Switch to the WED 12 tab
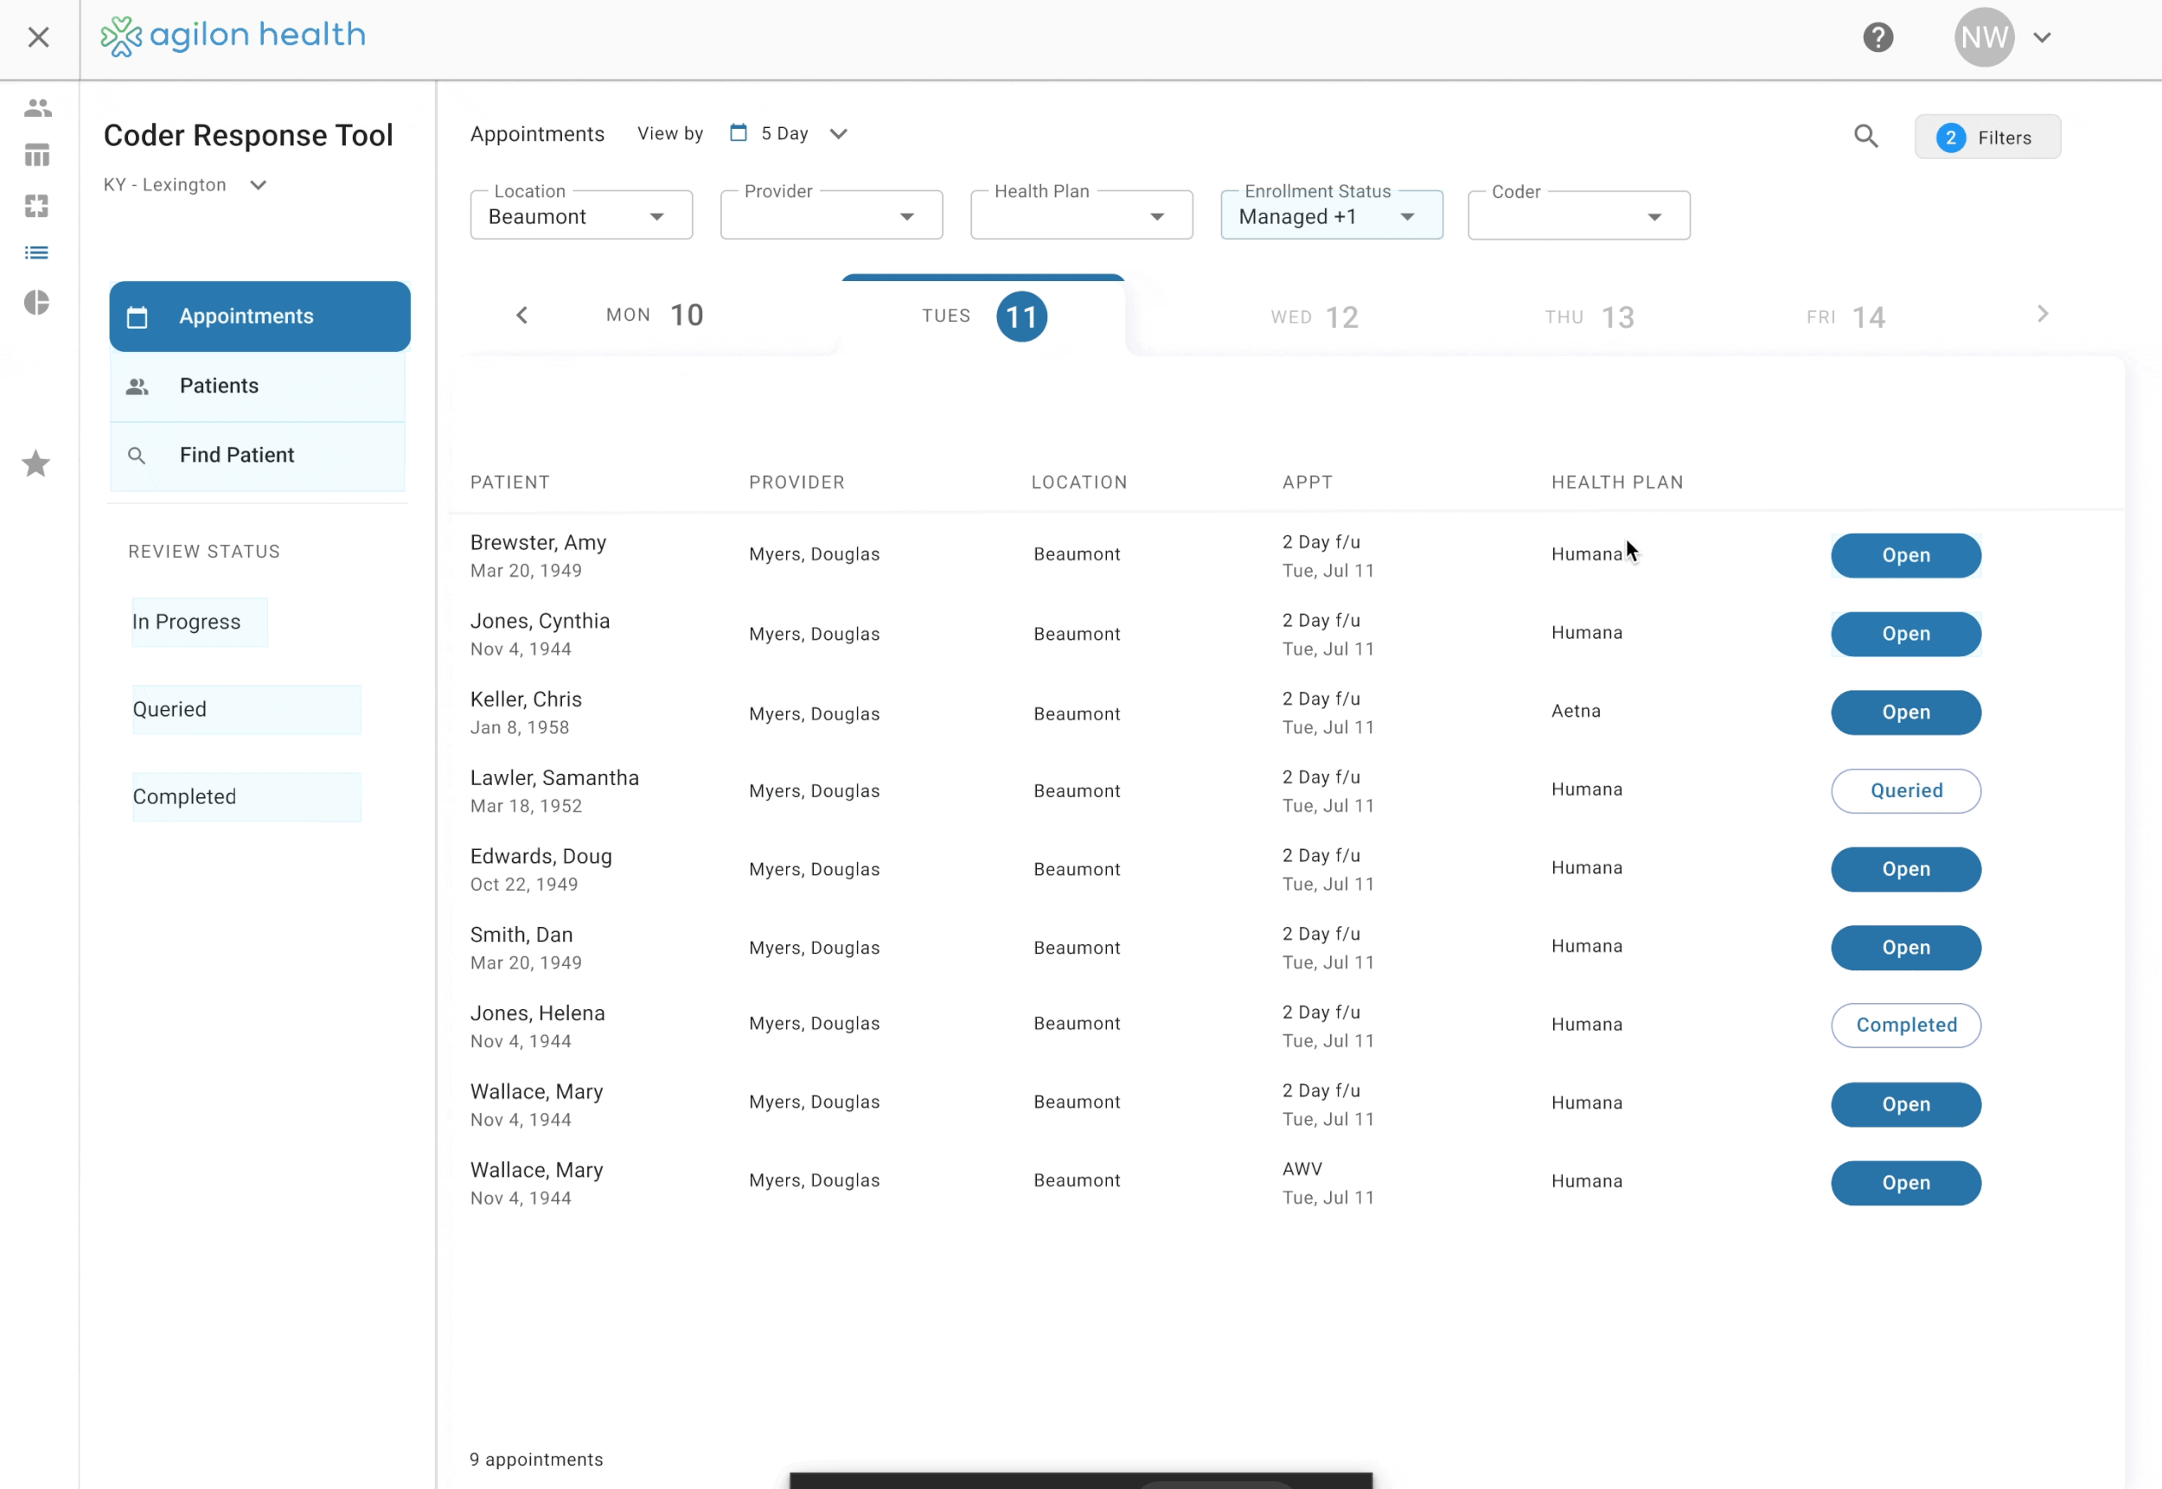 coord(1314,317)
